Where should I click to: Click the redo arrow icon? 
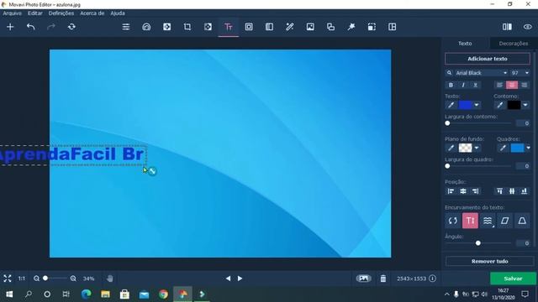tap(50, 27)
